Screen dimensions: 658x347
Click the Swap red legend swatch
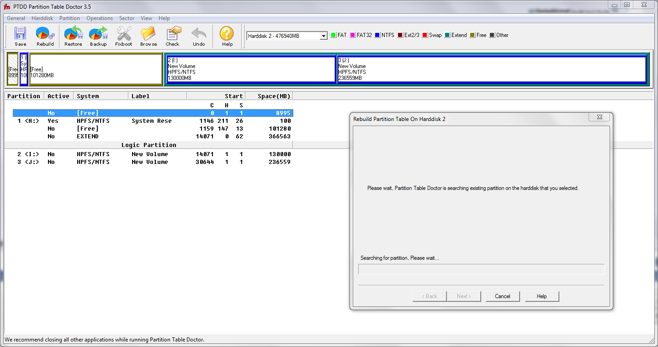425,35
